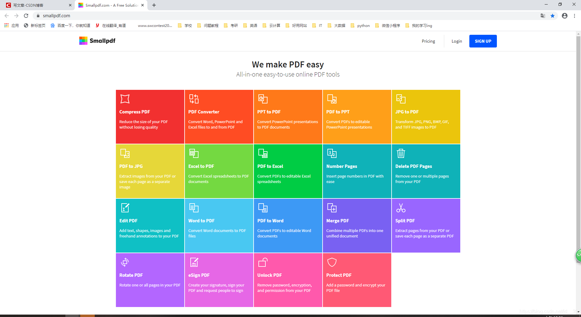Click the PDF to Excel icon

pyautogui.click(x=263, y=153)
